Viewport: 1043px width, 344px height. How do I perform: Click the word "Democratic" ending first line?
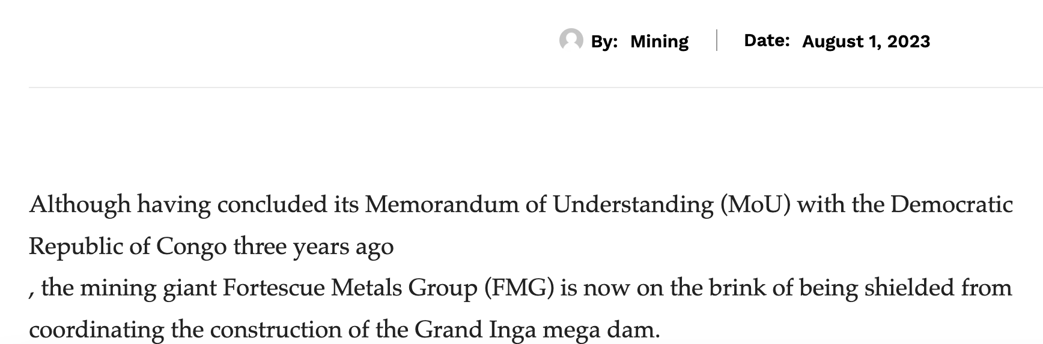click(952, 204)
